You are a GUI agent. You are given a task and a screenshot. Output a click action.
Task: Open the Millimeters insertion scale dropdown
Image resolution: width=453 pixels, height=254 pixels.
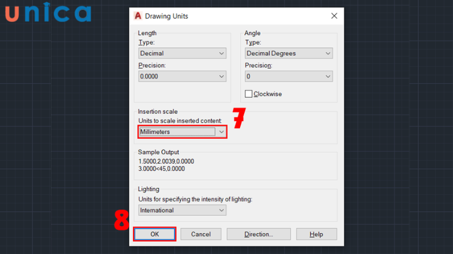(x=182, y=132)
